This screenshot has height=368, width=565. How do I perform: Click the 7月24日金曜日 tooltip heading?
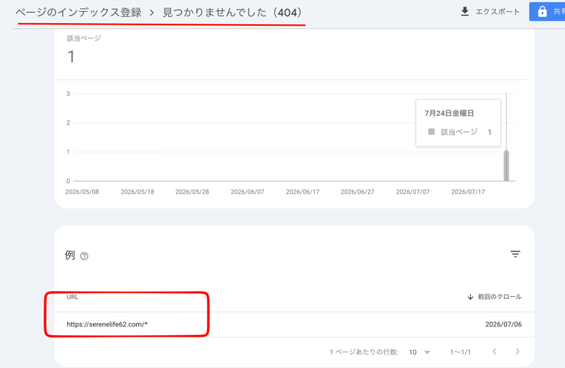(x=449, y=113)
